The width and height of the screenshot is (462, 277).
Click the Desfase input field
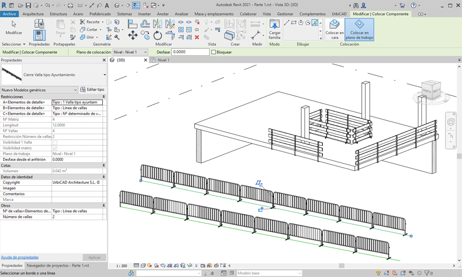(191, 52)
